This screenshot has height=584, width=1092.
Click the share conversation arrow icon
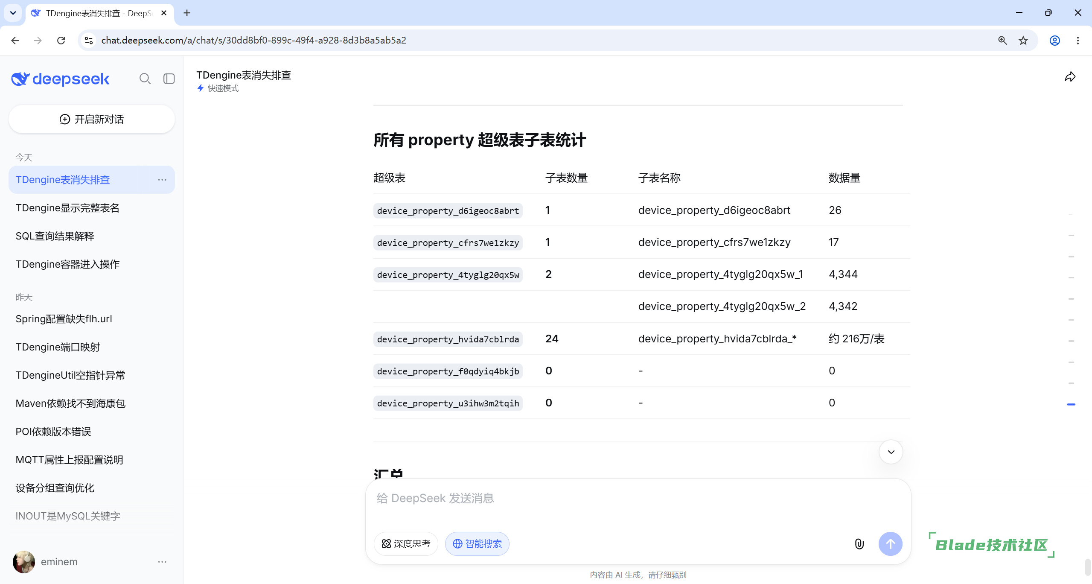(1070, 77)
